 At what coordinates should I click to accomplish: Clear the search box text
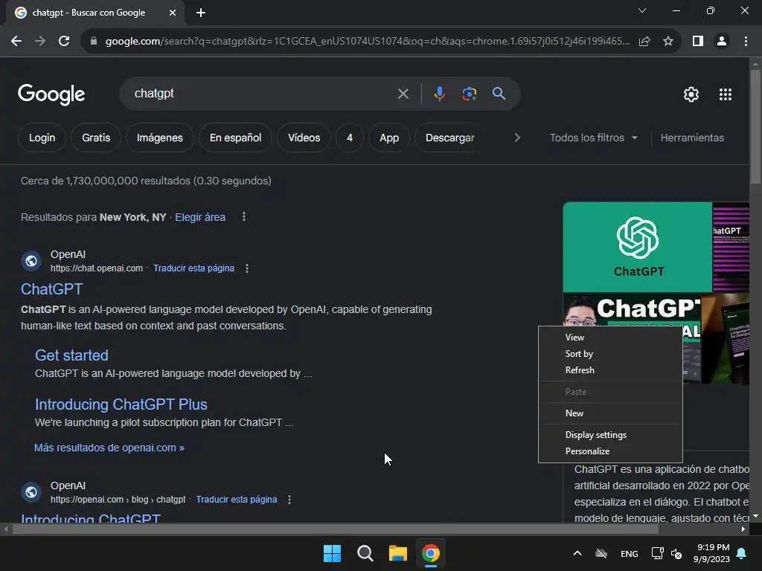pos(403,94)
